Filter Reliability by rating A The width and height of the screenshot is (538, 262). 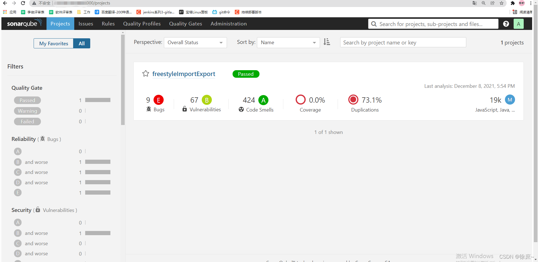18,151
